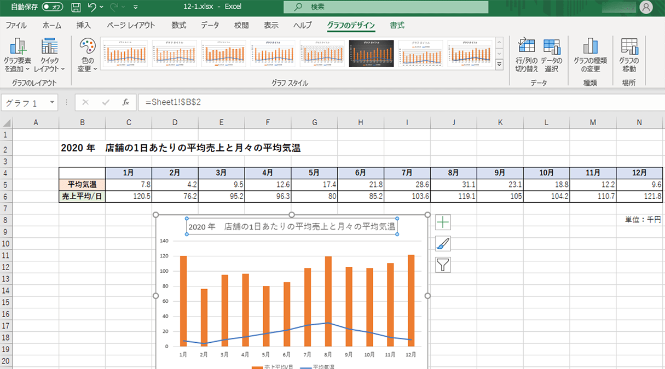
Task: Switch to the 書式 tab
Action: click(397, 25)
